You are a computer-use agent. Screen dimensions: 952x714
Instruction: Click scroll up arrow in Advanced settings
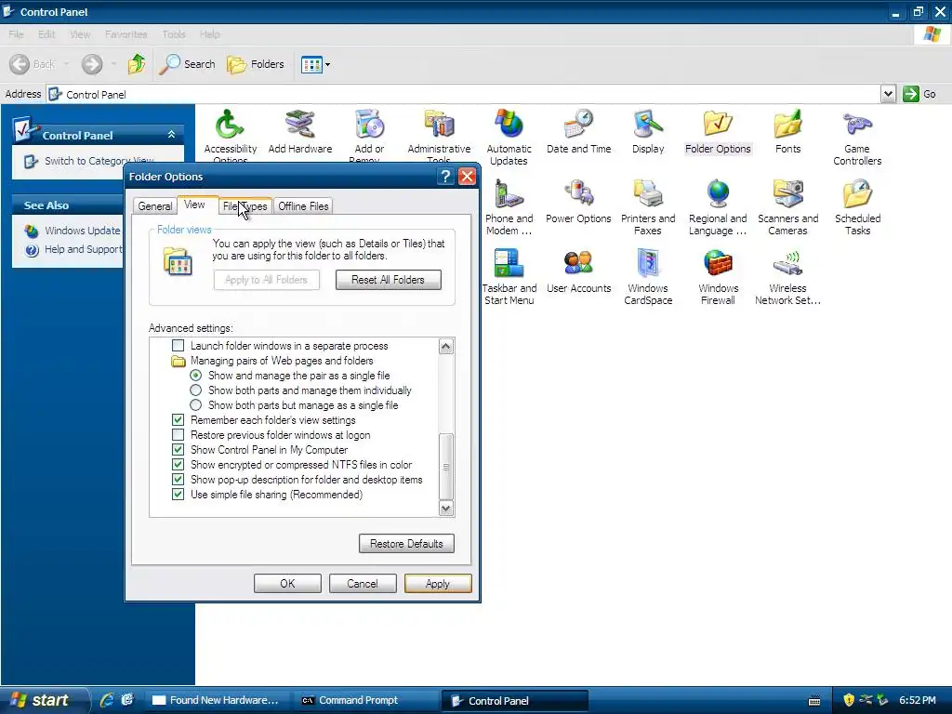(x=445, y=346)
